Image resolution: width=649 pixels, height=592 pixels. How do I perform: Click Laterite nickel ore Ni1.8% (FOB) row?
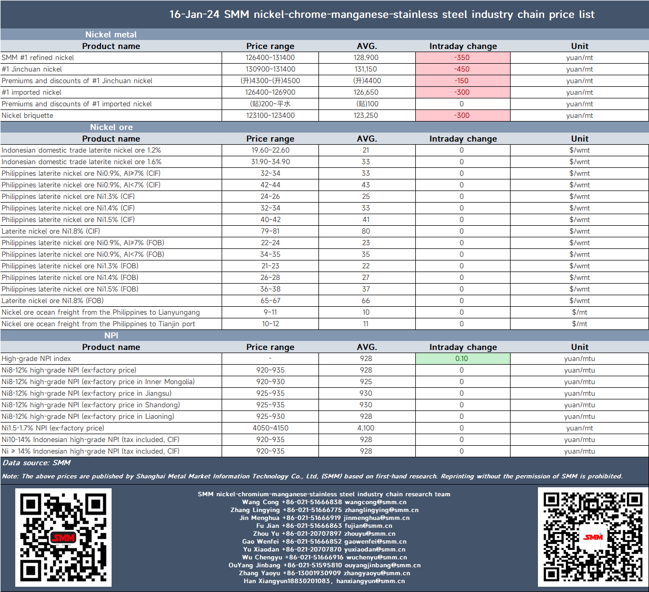pos(53,300)
